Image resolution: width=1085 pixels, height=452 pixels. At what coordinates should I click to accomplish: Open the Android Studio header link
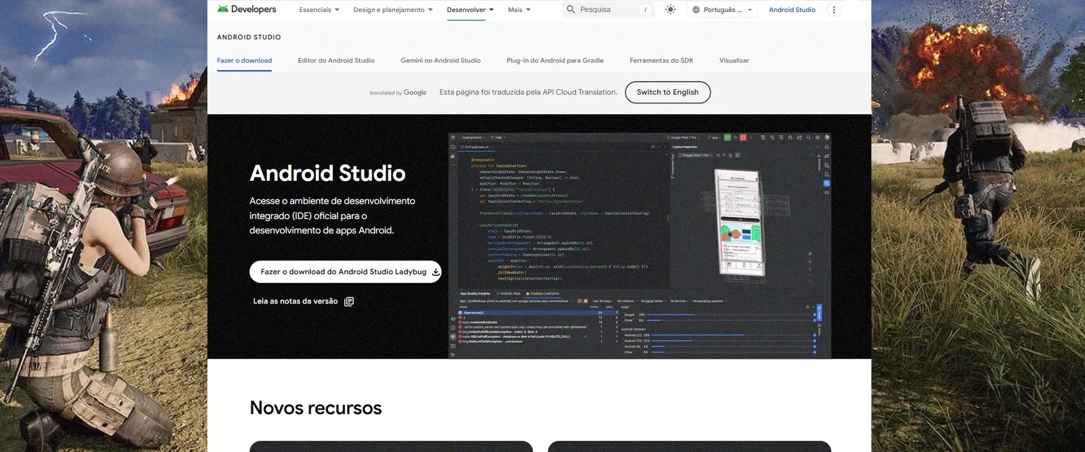[x=792, y=10]
